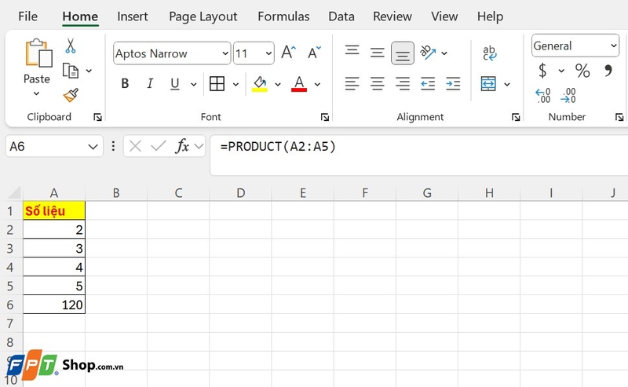This screenshot has width=628, height=387.
Task: Apply Percent Style format
Action: 582,71
